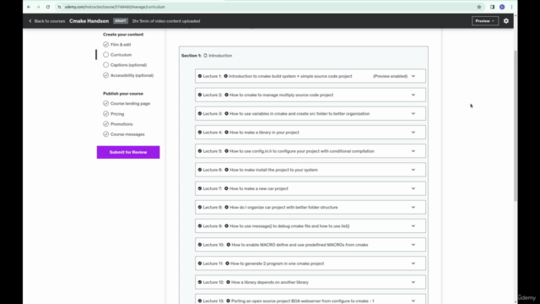
Task: Click video icon of Lecture 1
Action: pyautogui.click(x=225, y=76)
